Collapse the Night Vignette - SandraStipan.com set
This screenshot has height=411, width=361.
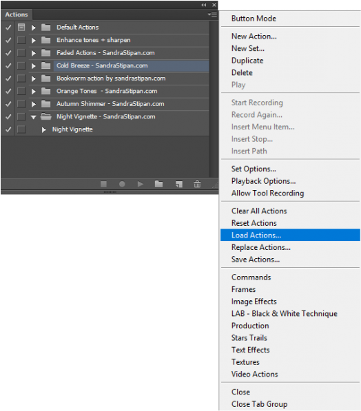click(33, 117)
